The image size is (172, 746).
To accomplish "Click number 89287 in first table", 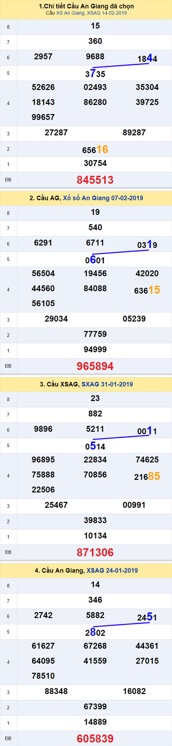I will [x=134, y=133].
